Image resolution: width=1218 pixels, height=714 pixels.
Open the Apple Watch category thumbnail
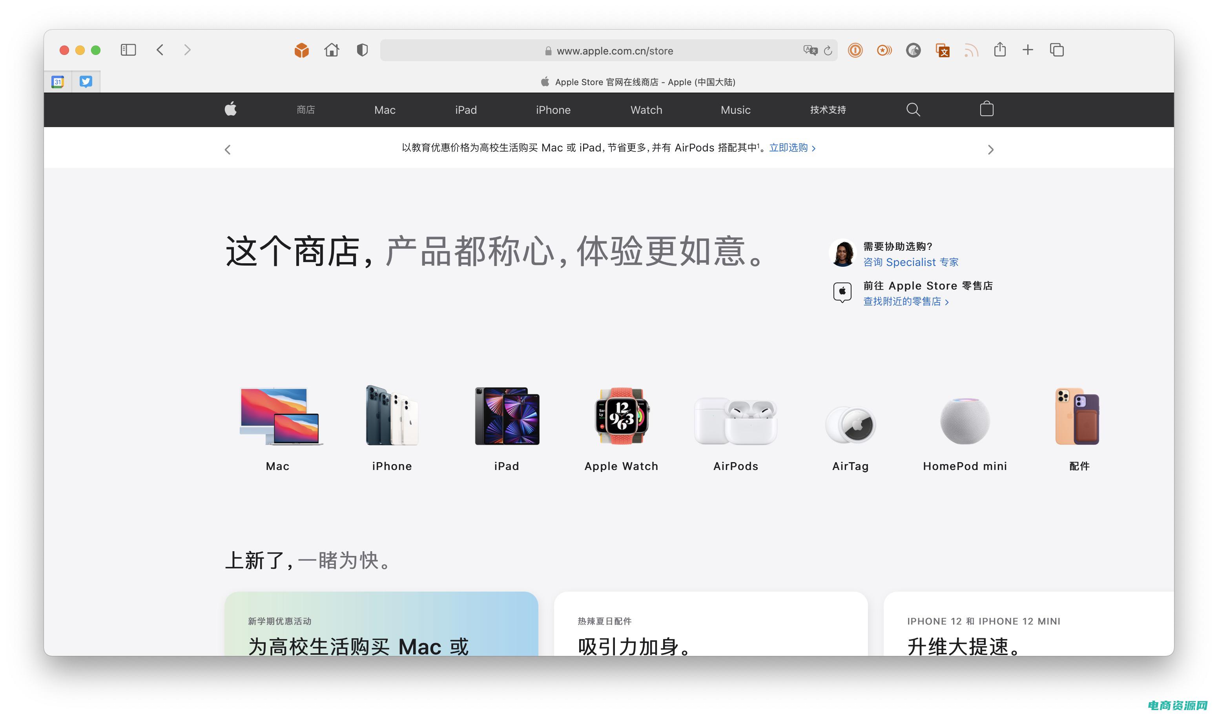[622, 416]
